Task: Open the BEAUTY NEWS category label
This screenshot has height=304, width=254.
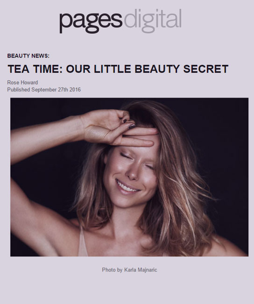Action: pyautogui.click(x=28, y=56)
